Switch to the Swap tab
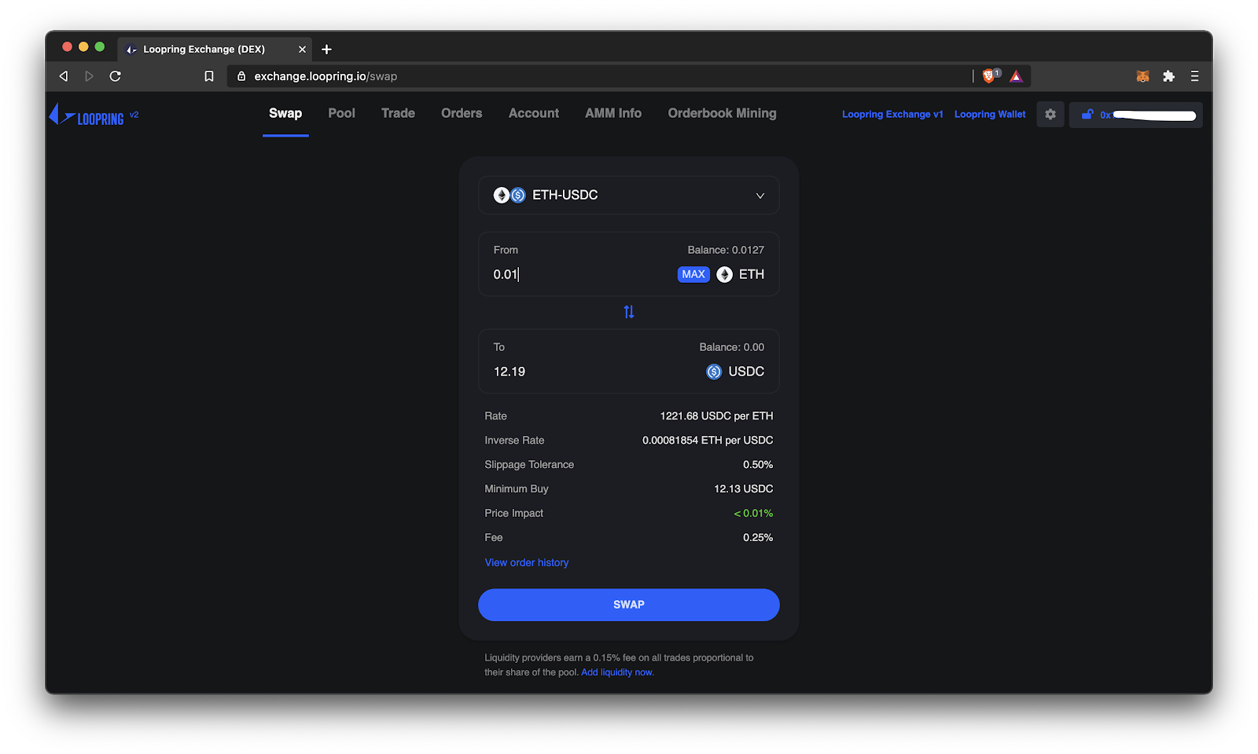The width and height of the screenshot is (1258, 754). coord(285,113)
